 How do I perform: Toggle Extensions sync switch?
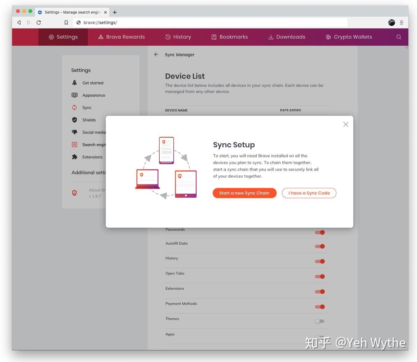click(320, 292)
